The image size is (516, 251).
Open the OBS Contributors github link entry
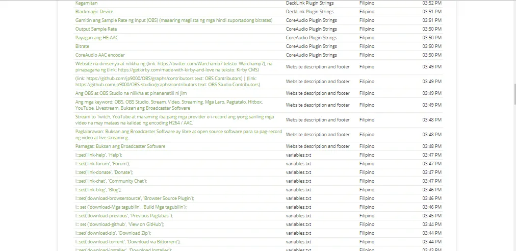168,82
